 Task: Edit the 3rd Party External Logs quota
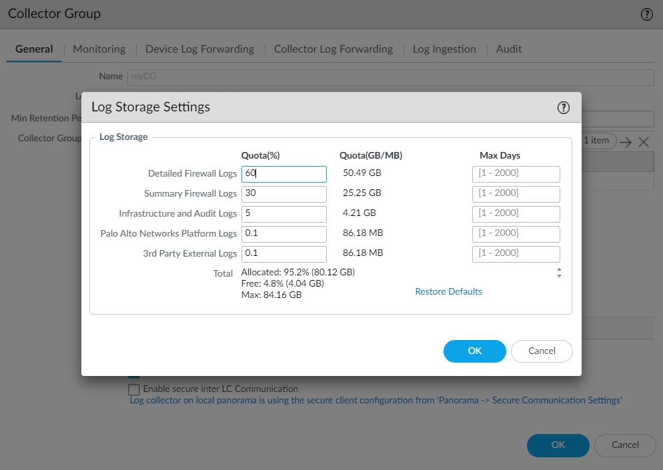[x=283, y=254]
